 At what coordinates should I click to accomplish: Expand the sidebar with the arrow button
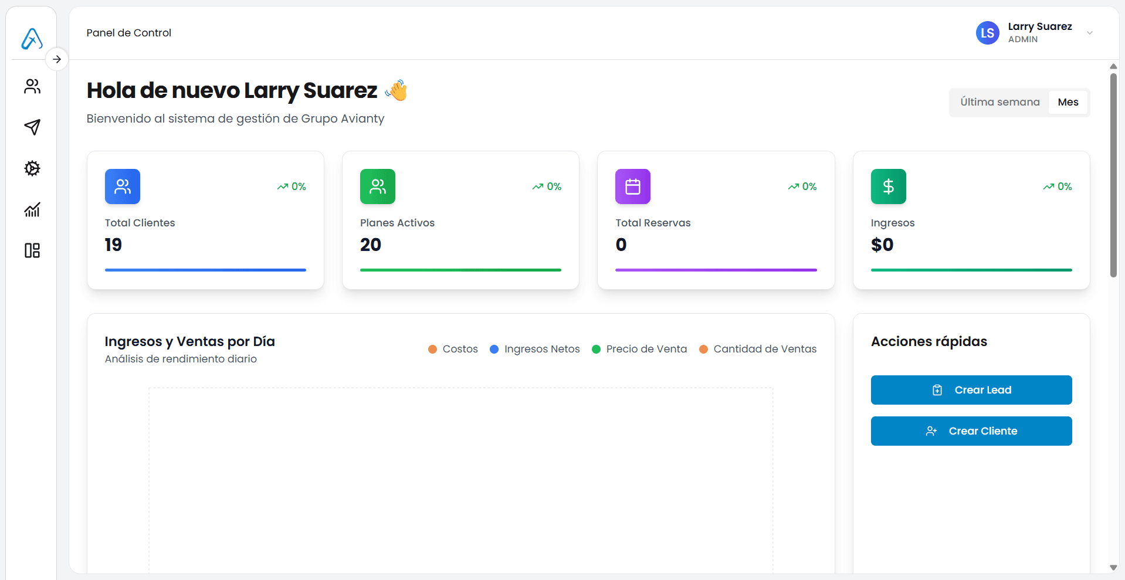[x=57, y=59]
